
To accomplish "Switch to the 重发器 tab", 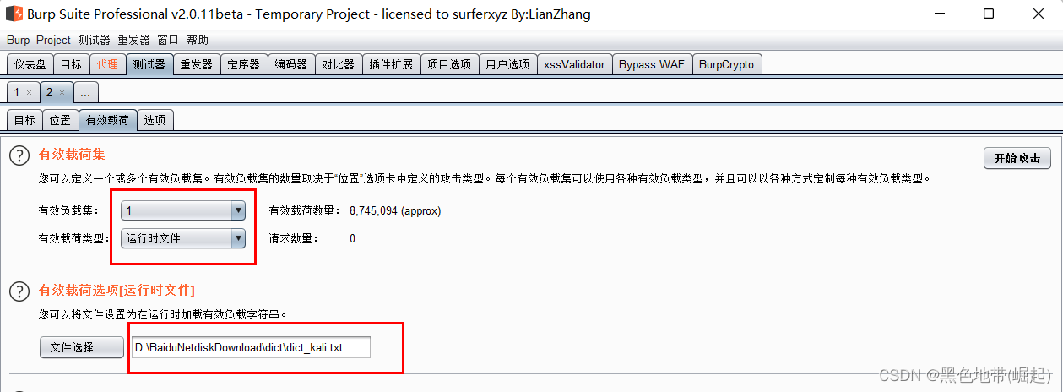I will click(x=197, y=64).
